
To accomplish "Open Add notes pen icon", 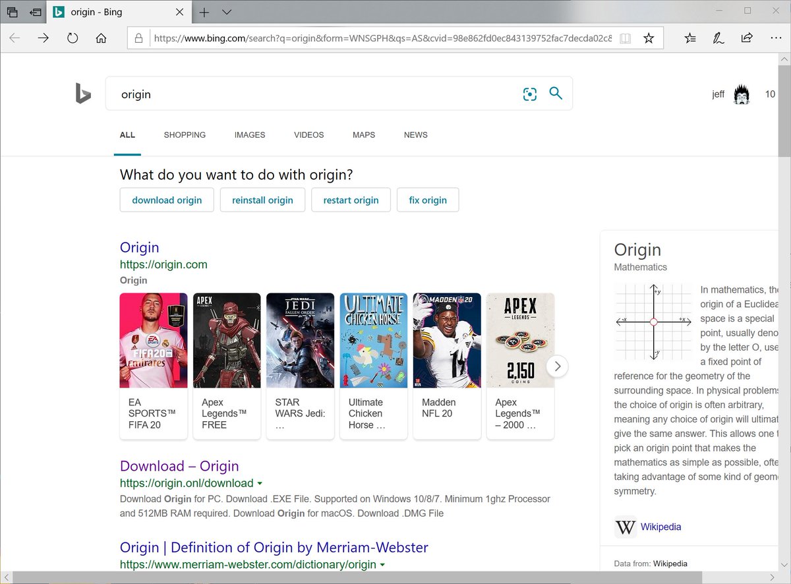I will point(718,38).
